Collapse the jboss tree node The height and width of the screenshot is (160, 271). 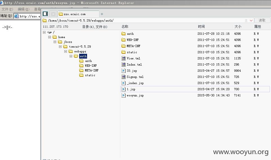(x=55, y=42)
